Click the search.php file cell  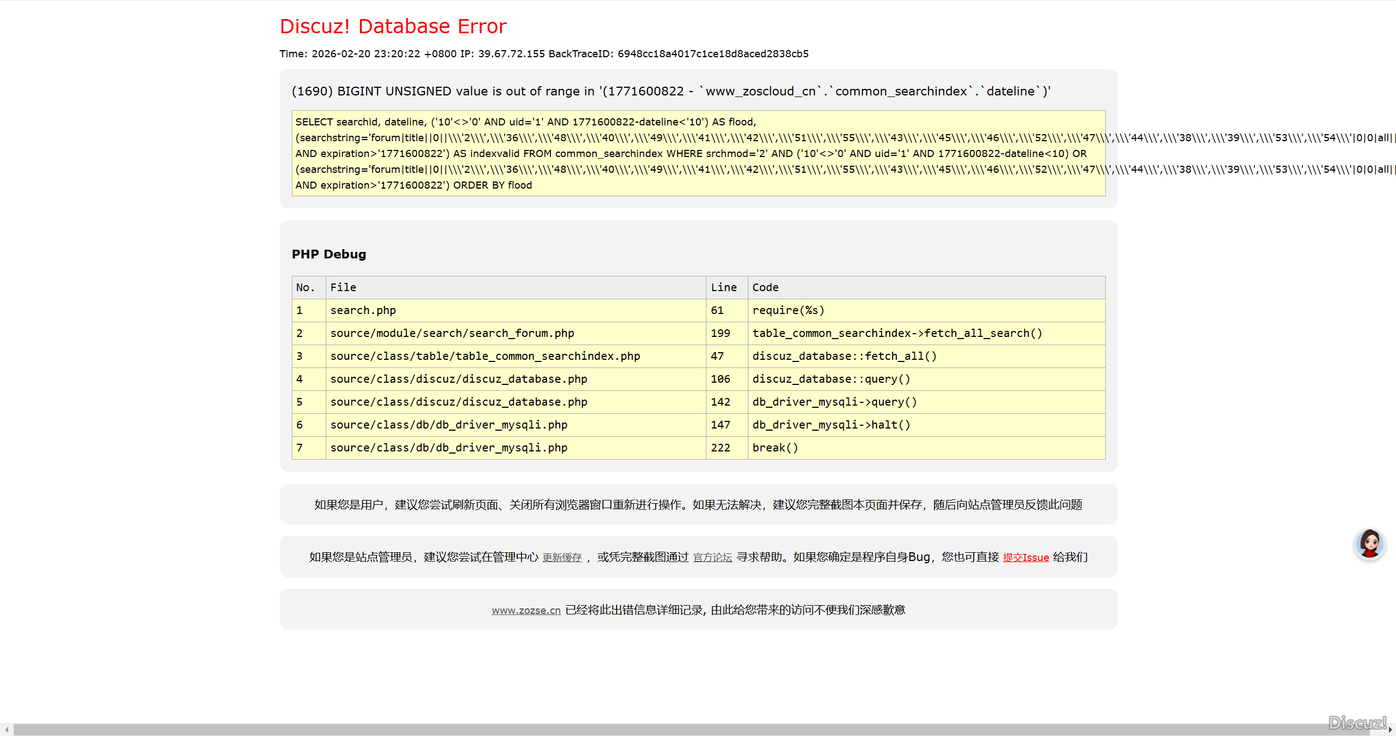coord(363,310)
